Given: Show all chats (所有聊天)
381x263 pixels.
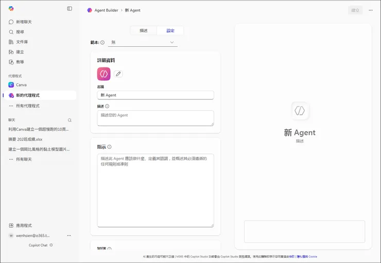Looking at the screenshot, I should pyautogui.click(x=21, y=160).
